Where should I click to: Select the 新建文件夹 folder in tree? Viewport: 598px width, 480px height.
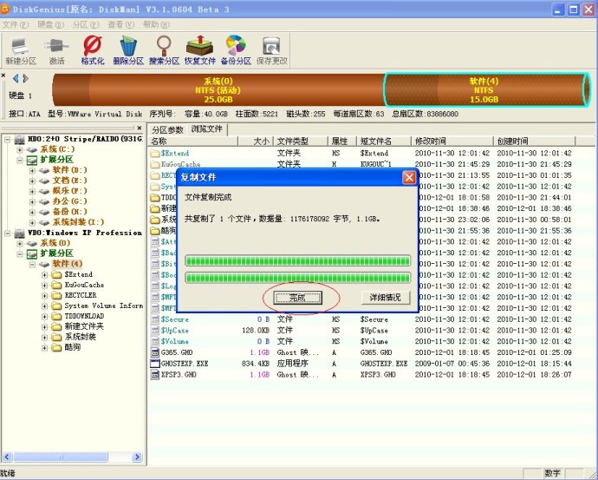click(x=84, y=326)
